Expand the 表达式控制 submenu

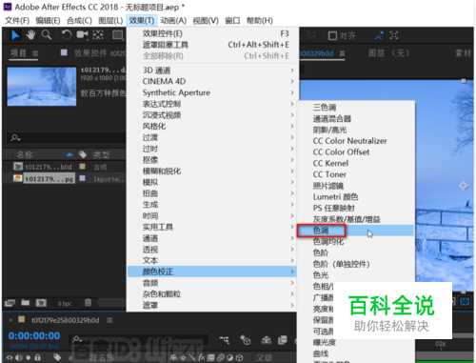211,104
